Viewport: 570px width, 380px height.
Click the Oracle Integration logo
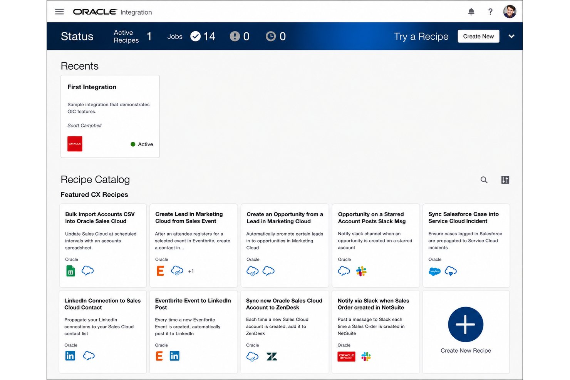pyautogui.click(x=112, y=12)
